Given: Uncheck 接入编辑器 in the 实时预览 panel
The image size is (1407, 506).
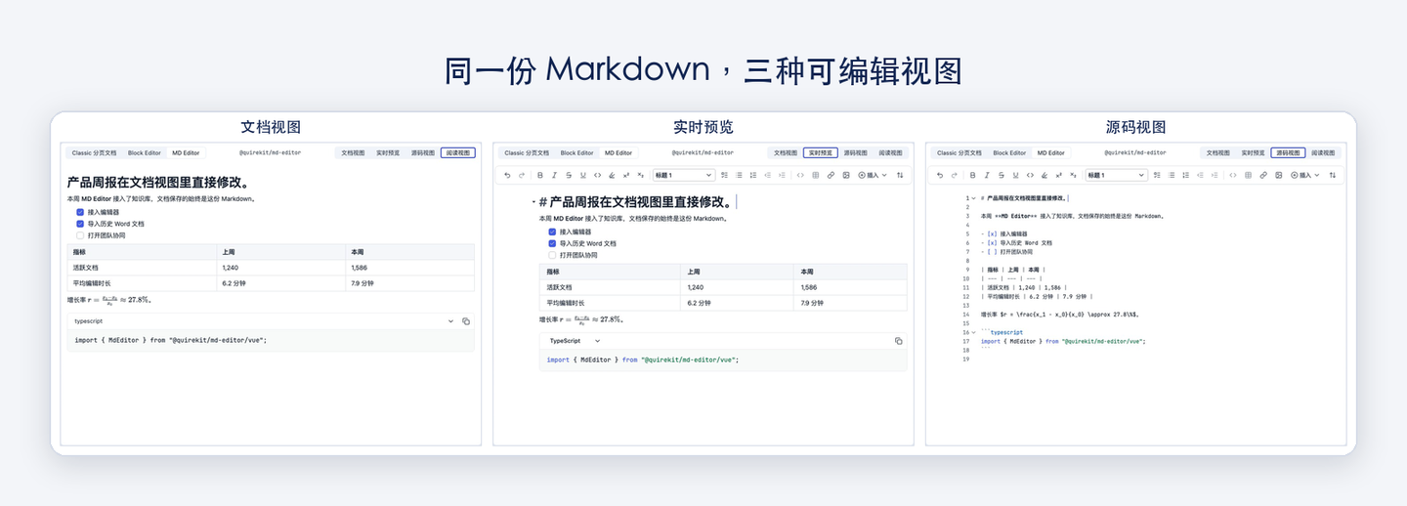Looking at the screenshot, I should (x=552, y=232).
